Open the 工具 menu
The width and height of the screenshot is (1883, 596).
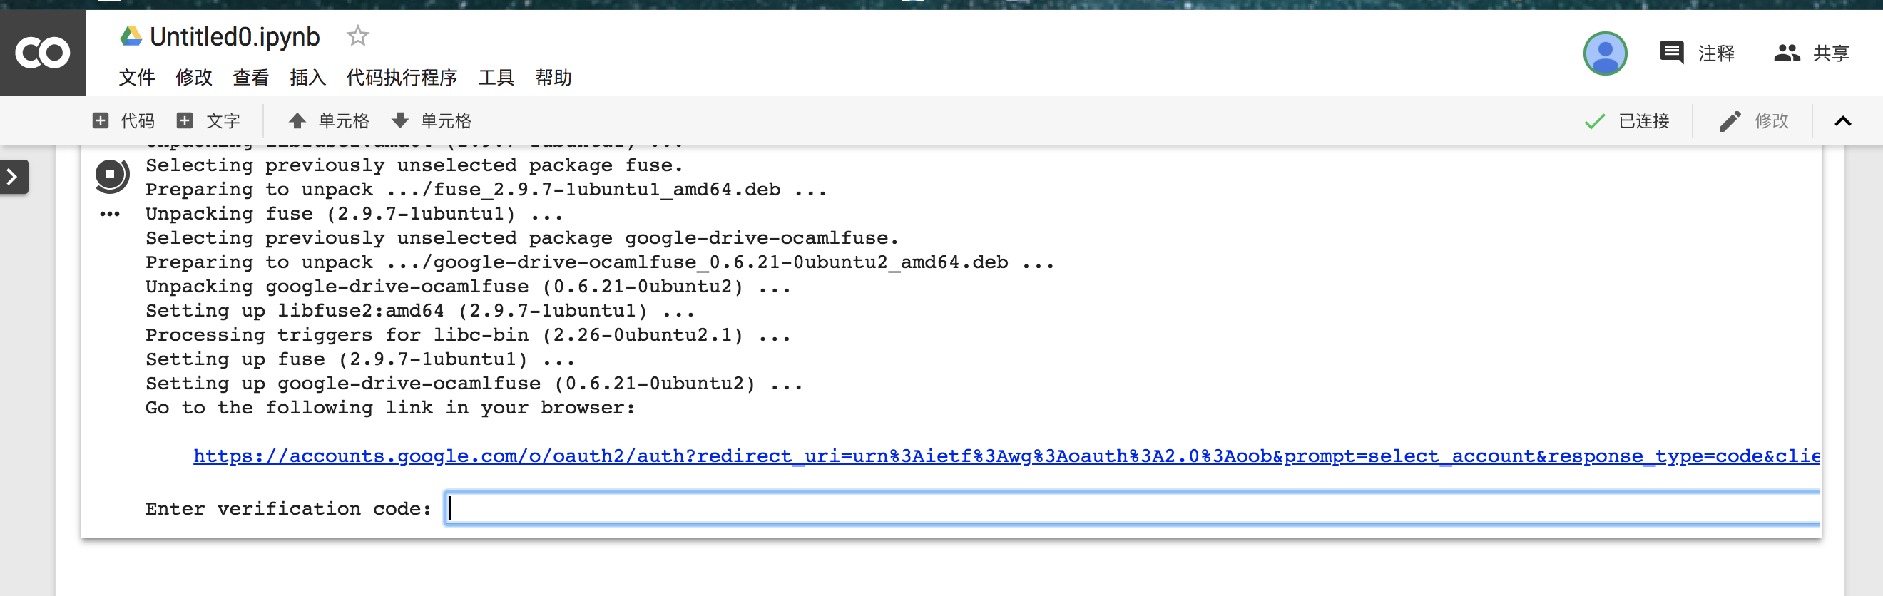[496, 78]
